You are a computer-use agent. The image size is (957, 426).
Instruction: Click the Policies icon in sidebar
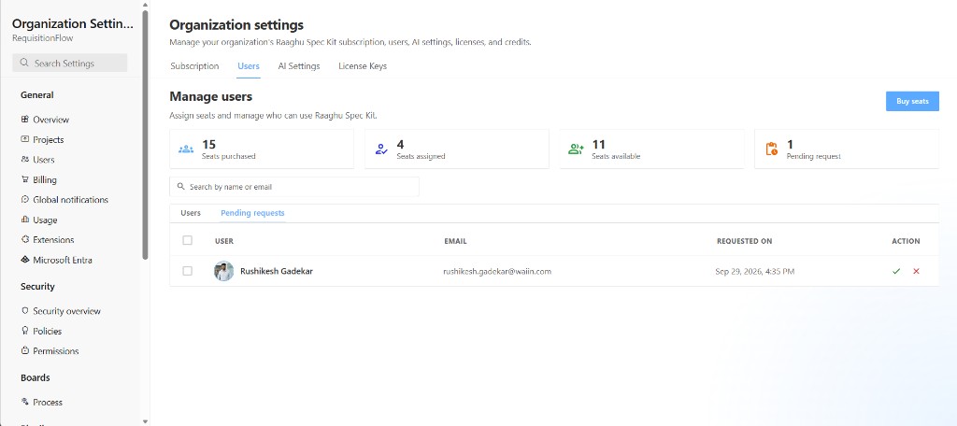click(x=25, y=331)
